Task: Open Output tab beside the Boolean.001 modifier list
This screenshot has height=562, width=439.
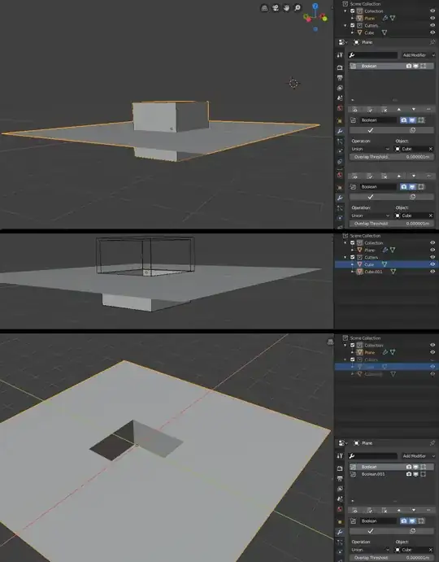Action: (x=340, y=478)
